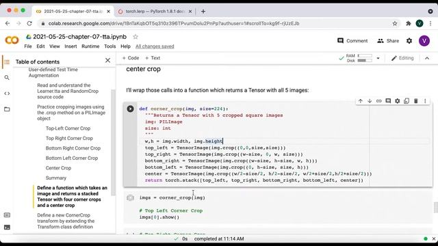Add a new Text cell
Viewport: 438px width, 246px height.
click(x=153, y=58)
